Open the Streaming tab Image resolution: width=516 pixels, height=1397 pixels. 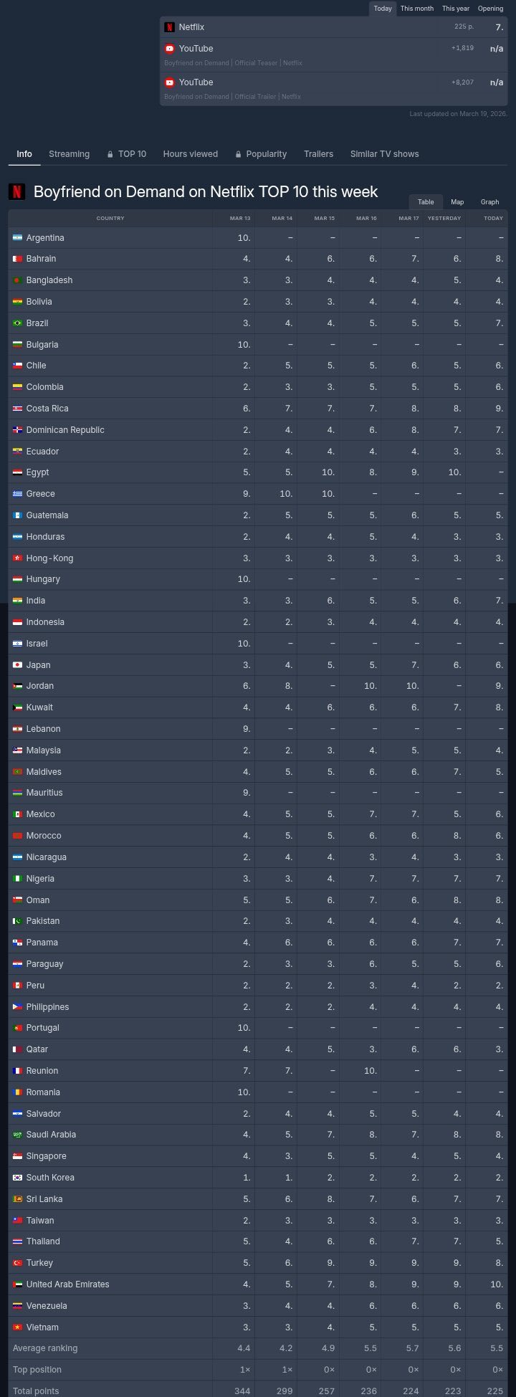pos(69,154)
